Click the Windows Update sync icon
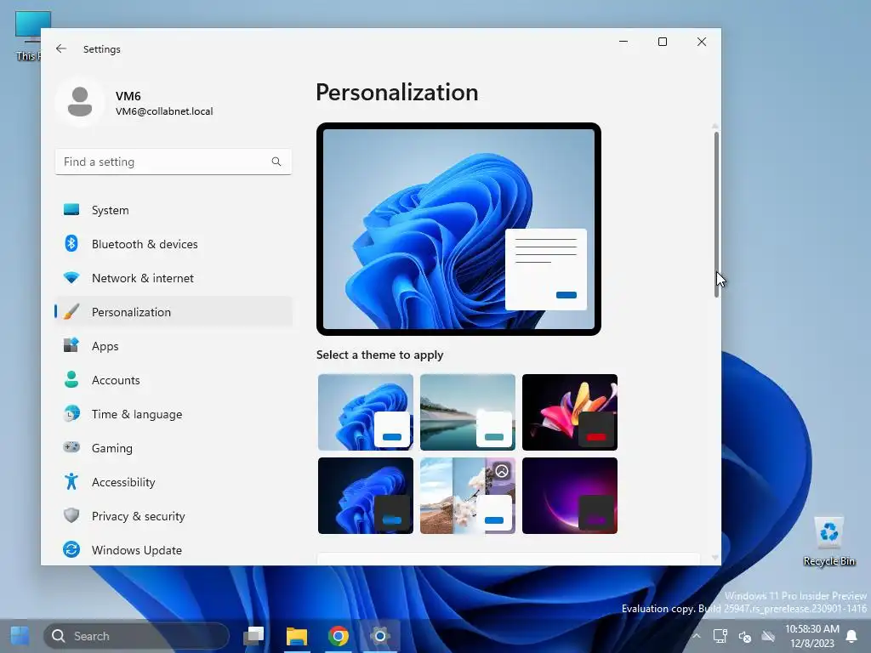This screenshot has width=871, height=653. click(71, 550)
